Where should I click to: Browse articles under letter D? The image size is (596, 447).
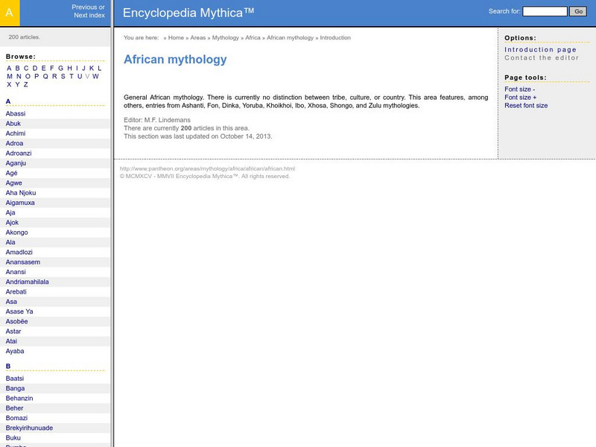click(35, 68)
